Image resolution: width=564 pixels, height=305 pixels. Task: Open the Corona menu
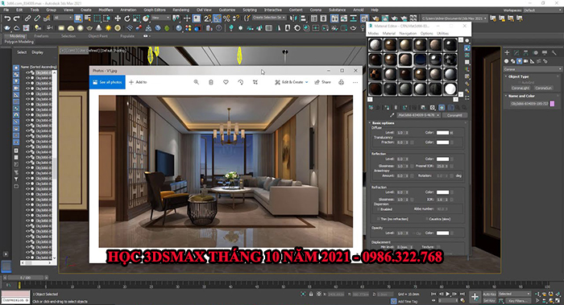point(316,10)
